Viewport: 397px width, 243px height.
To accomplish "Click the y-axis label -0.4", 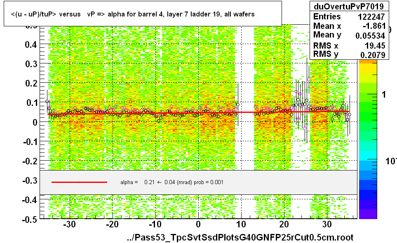I will click(30, 200).
